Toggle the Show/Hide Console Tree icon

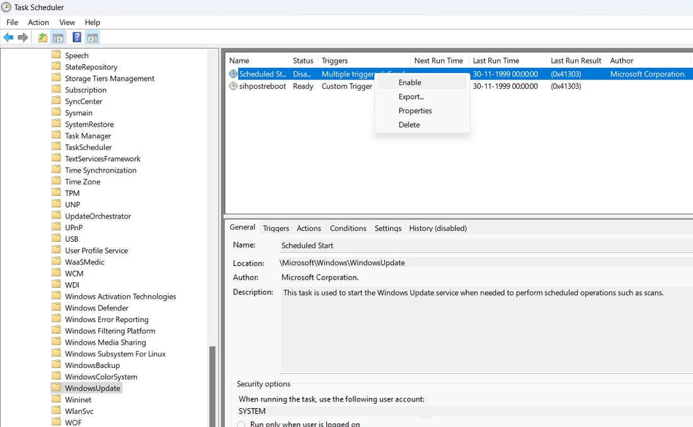pos(58,37)
